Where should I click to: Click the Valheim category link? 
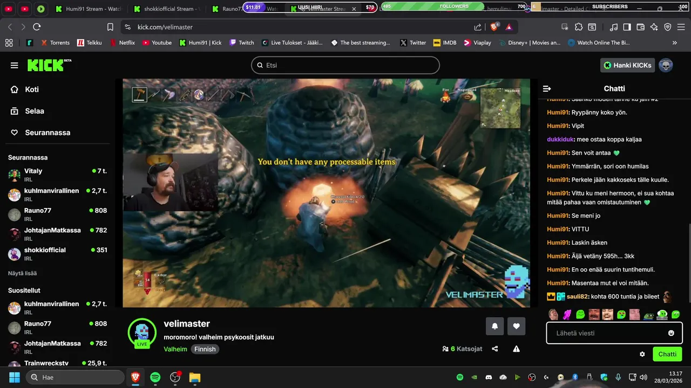click(177, 349)
